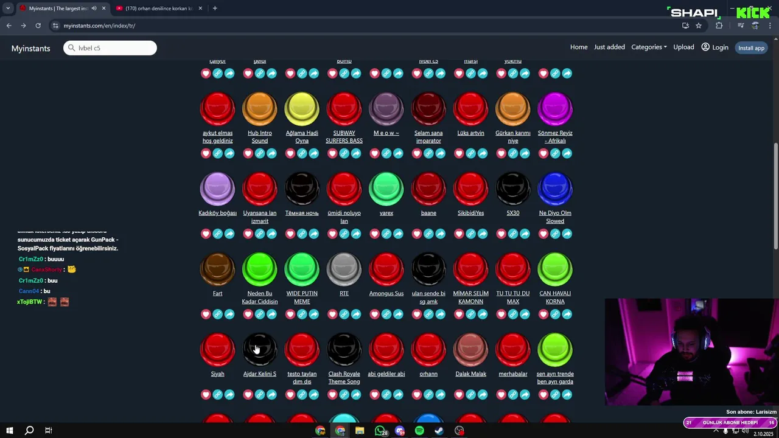Open the 'testo taylan dim dis' link
This screenshot has width=779, height=438.
[x=302, y=378]
